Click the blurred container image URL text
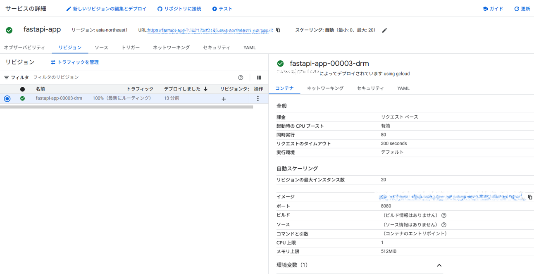The width and height of the screenshot is (534, 274). pyautogui.click(x=452, y=197)
